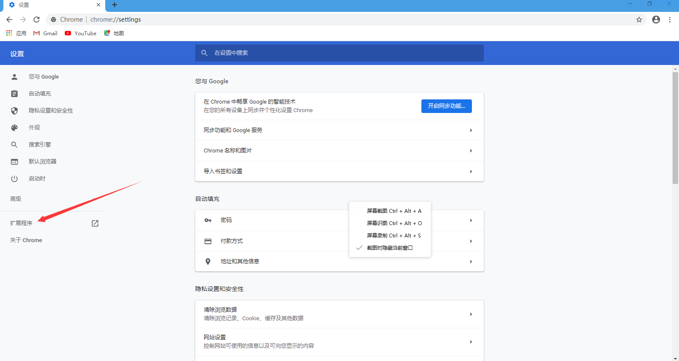Open Chrome's three-dot menu

pos(670,20)
